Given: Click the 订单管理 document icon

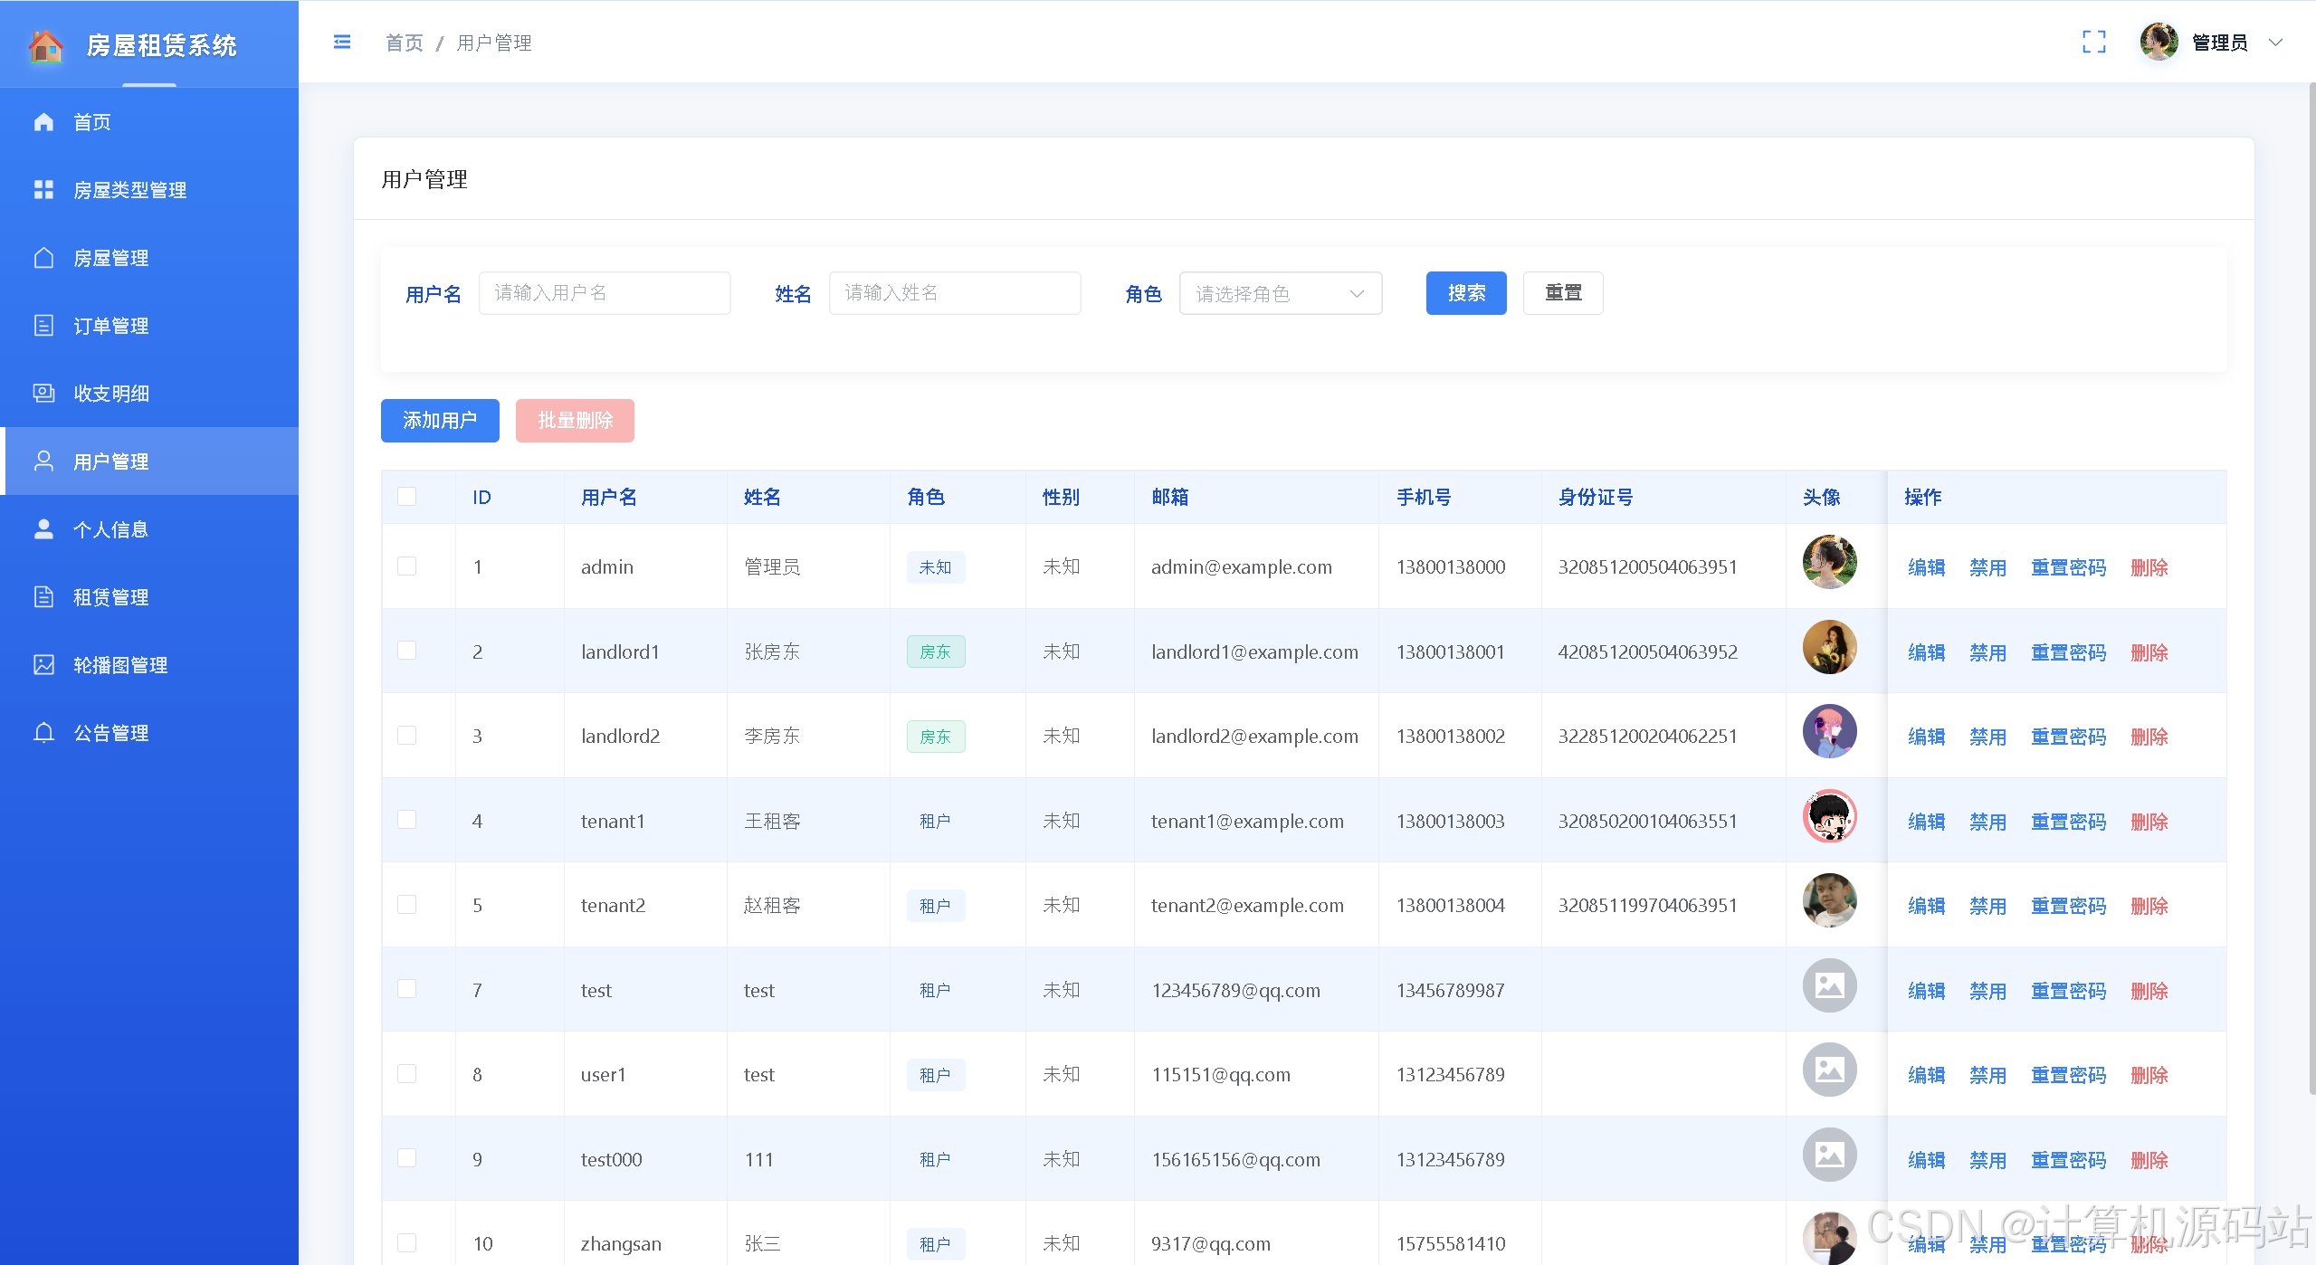Looking at the screenshot, I should click(43, 325).
